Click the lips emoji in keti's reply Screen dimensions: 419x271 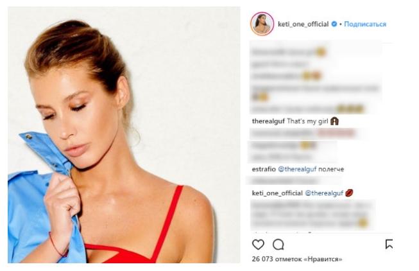(x=349, y=193)
